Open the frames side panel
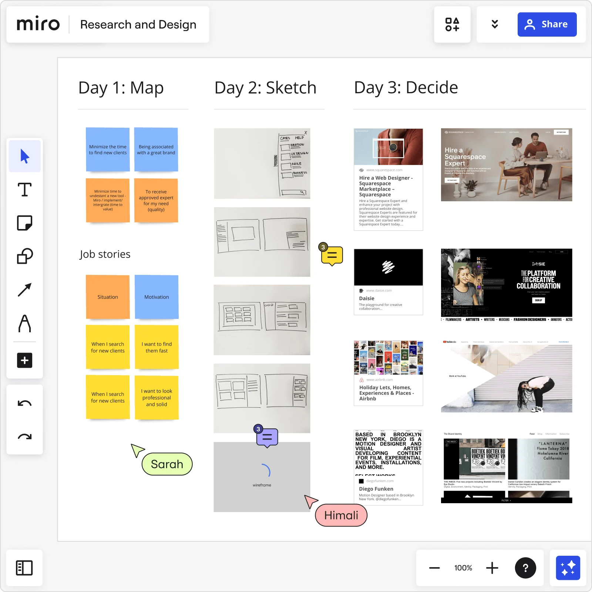 click(24, 568)
